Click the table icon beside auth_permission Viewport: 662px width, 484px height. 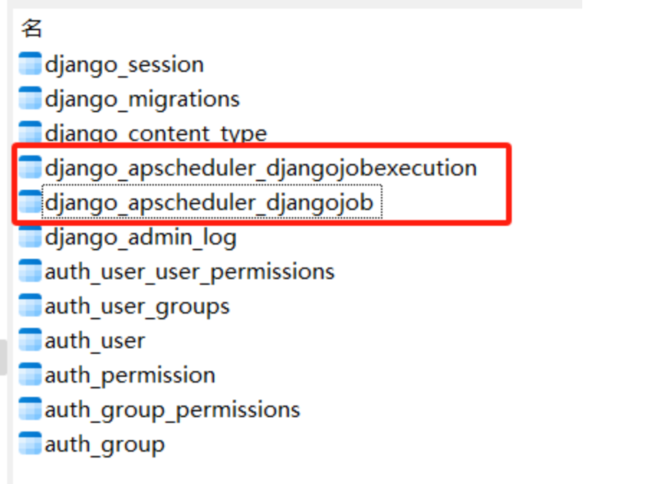[29, 374]
